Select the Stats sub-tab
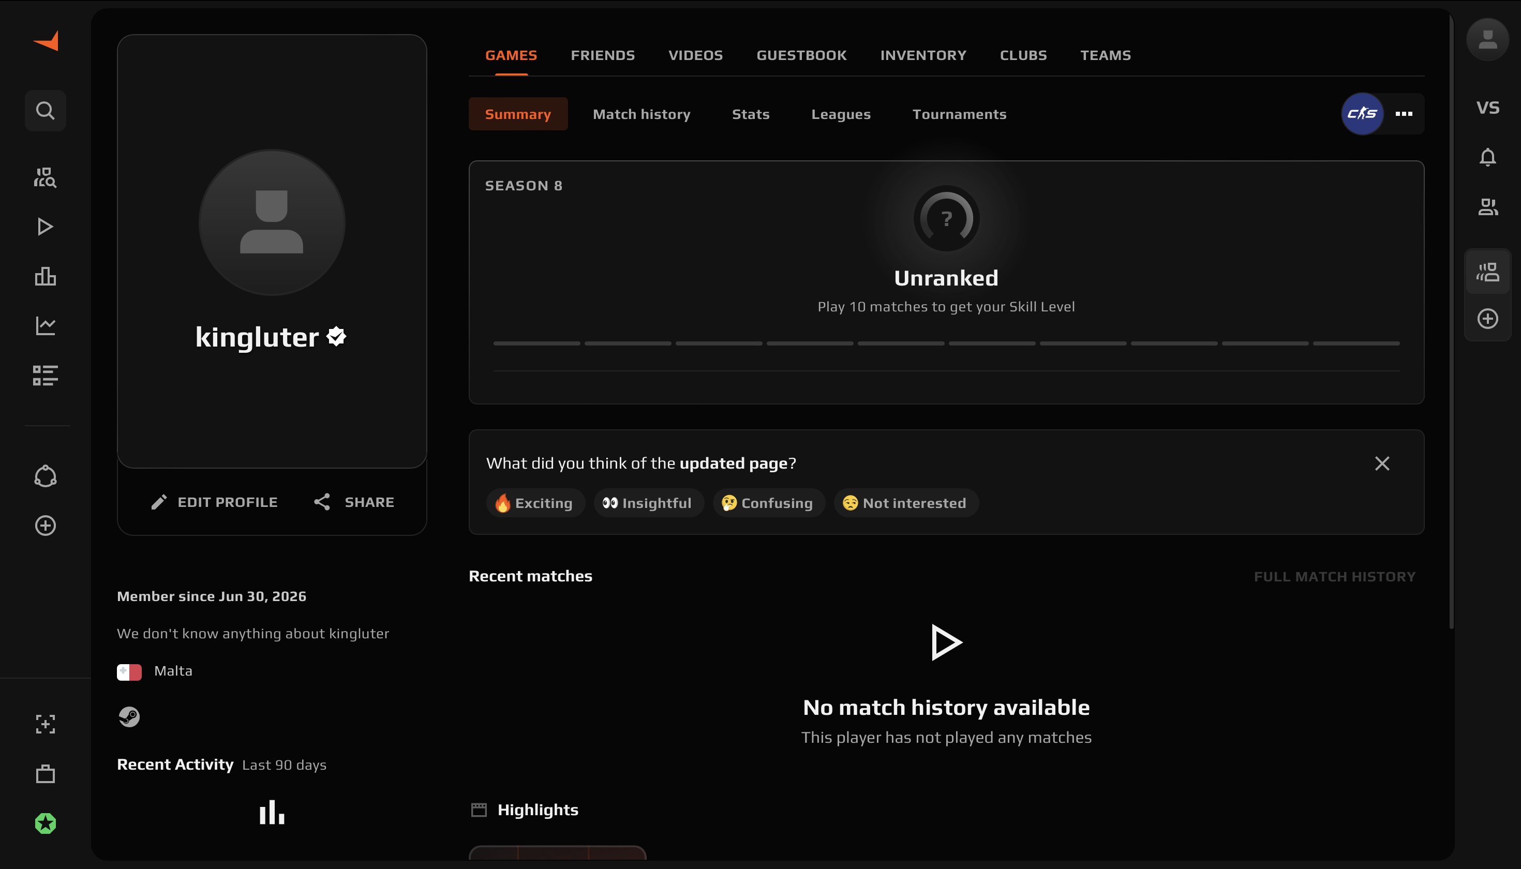This screenshot has height=869, width=1521. [750, 114]
